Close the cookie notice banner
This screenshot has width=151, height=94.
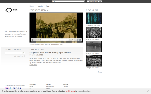click(x=148, y=91)
